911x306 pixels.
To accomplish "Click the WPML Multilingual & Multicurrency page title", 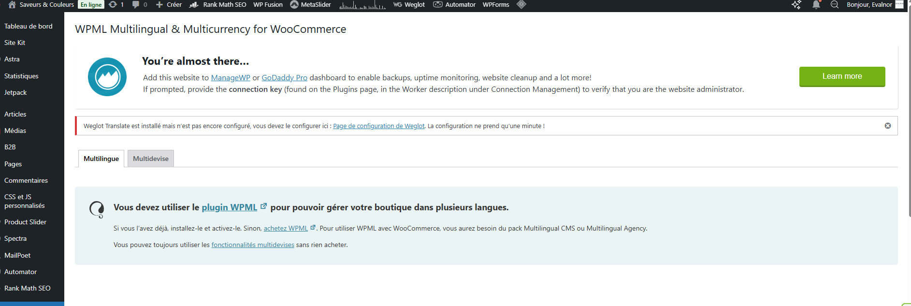I will click(211, 29).
